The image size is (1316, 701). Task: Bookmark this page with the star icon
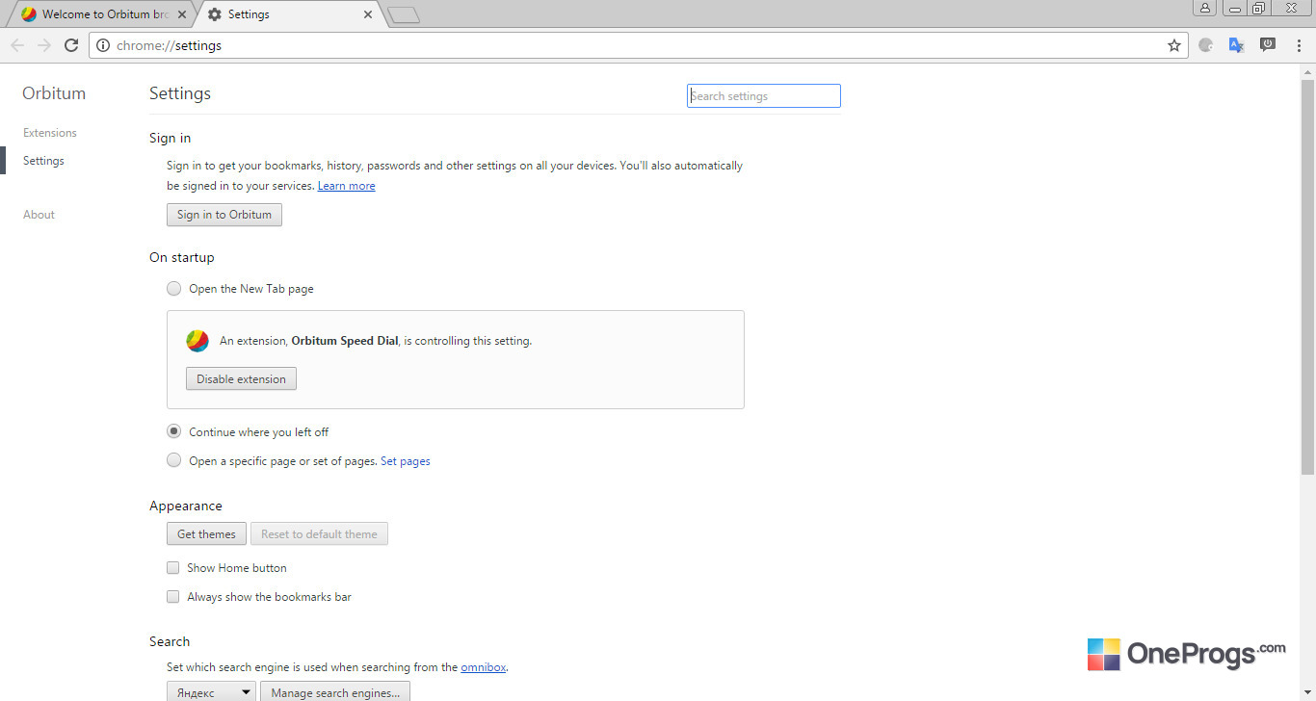(x=1174, y=45)
